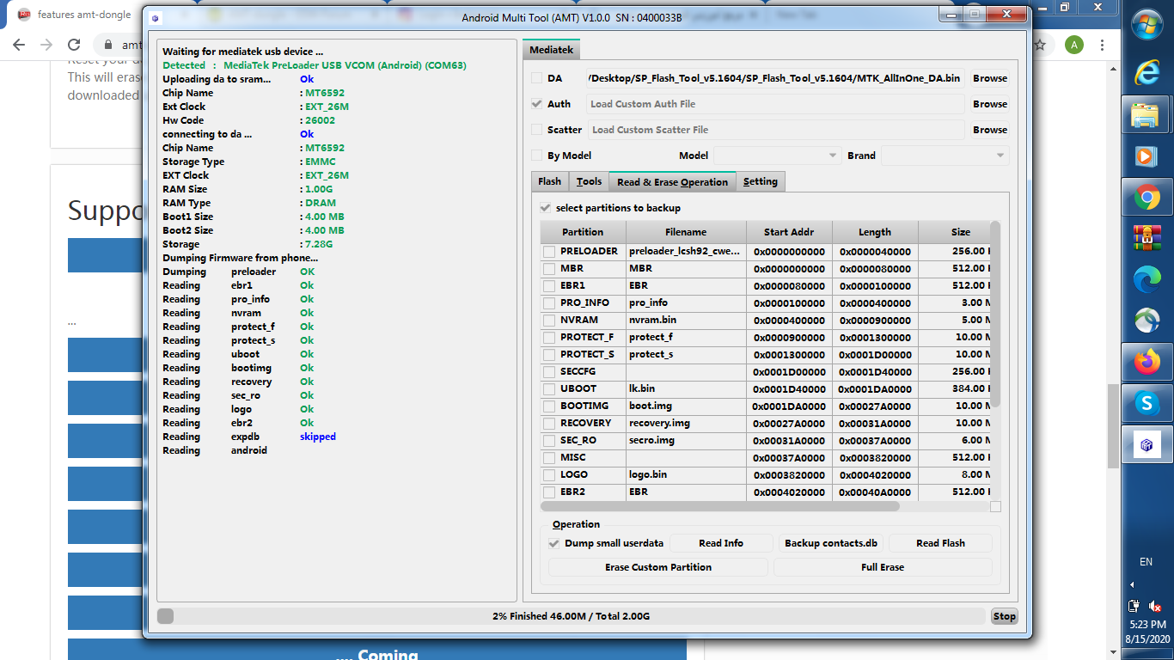The width and height of the screenshot is (1174, 660).
Task: Go forward in the Chrome browser
Action: [x=46, y=45]
